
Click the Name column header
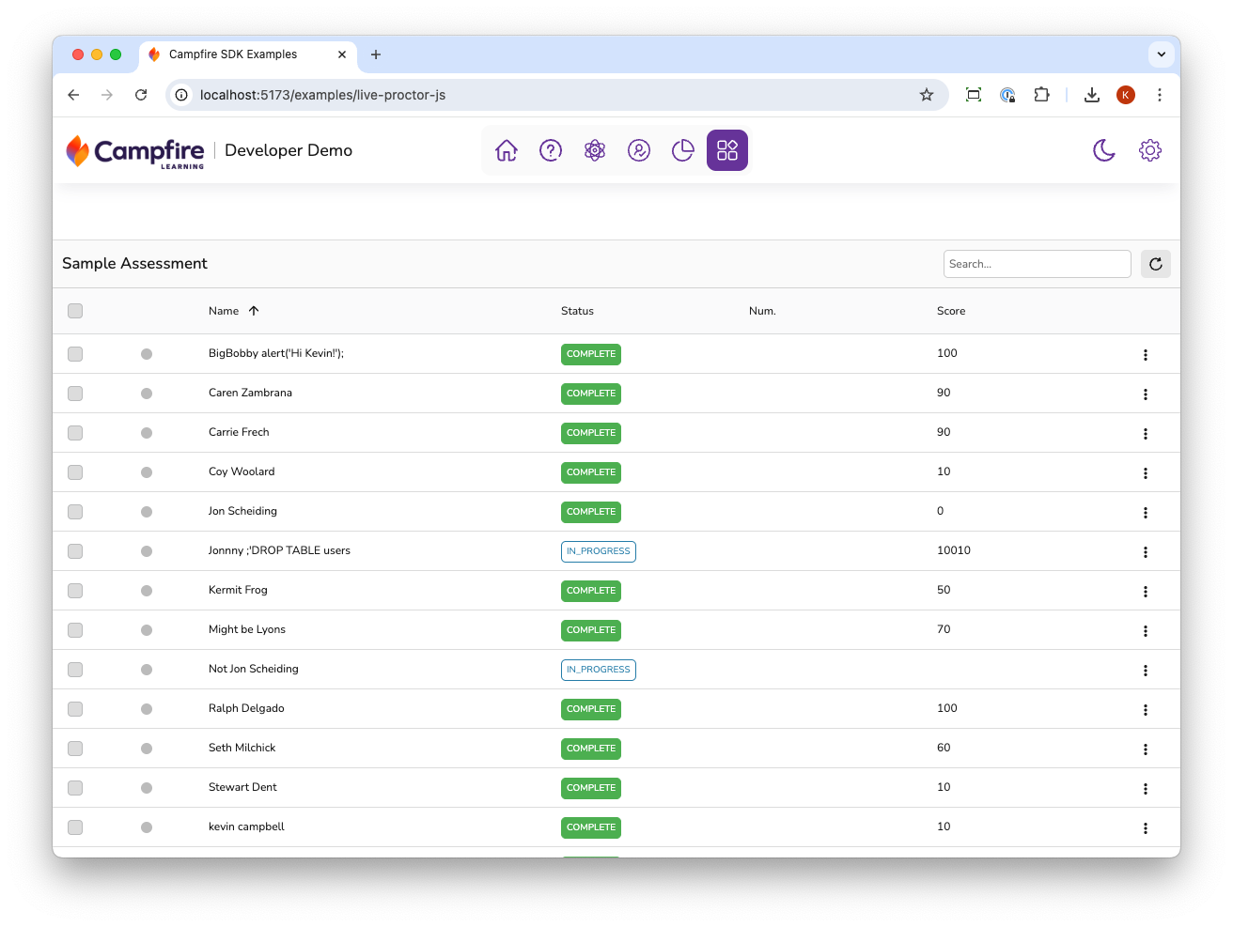(x=224, y=311)
